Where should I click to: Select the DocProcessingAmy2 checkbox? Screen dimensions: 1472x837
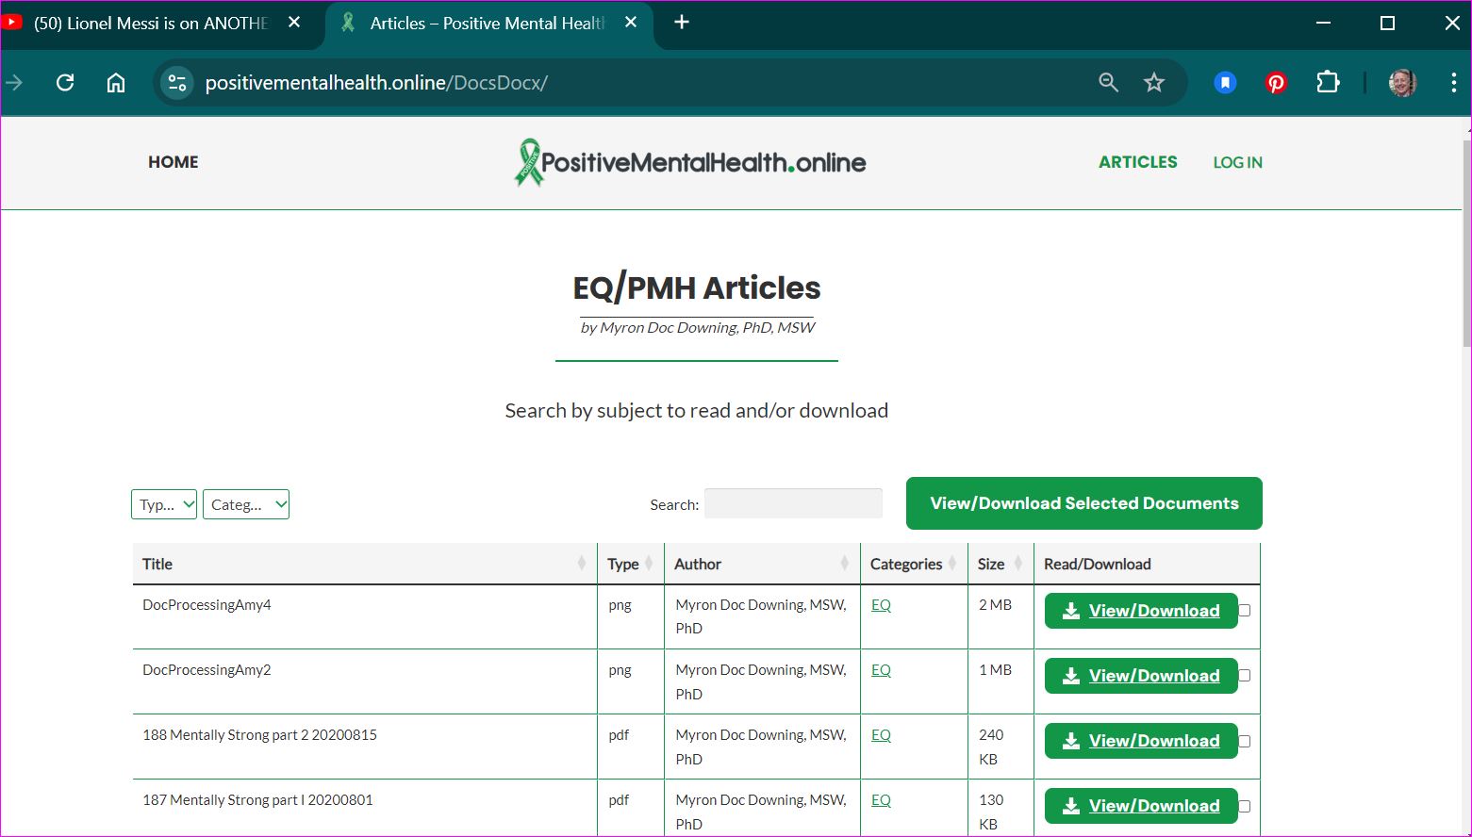click(1245, 676)
